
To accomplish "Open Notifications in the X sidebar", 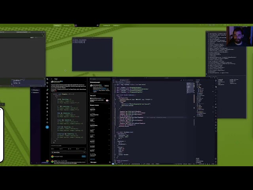I will (x=47, y=90).
